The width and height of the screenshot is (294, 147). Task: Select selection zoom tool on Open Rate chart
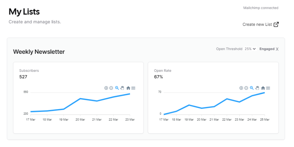coord(252,88)
